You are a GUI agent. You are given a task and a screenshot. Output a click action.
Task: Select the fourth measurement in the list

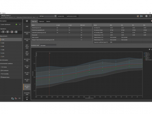[x=11, y=50]
